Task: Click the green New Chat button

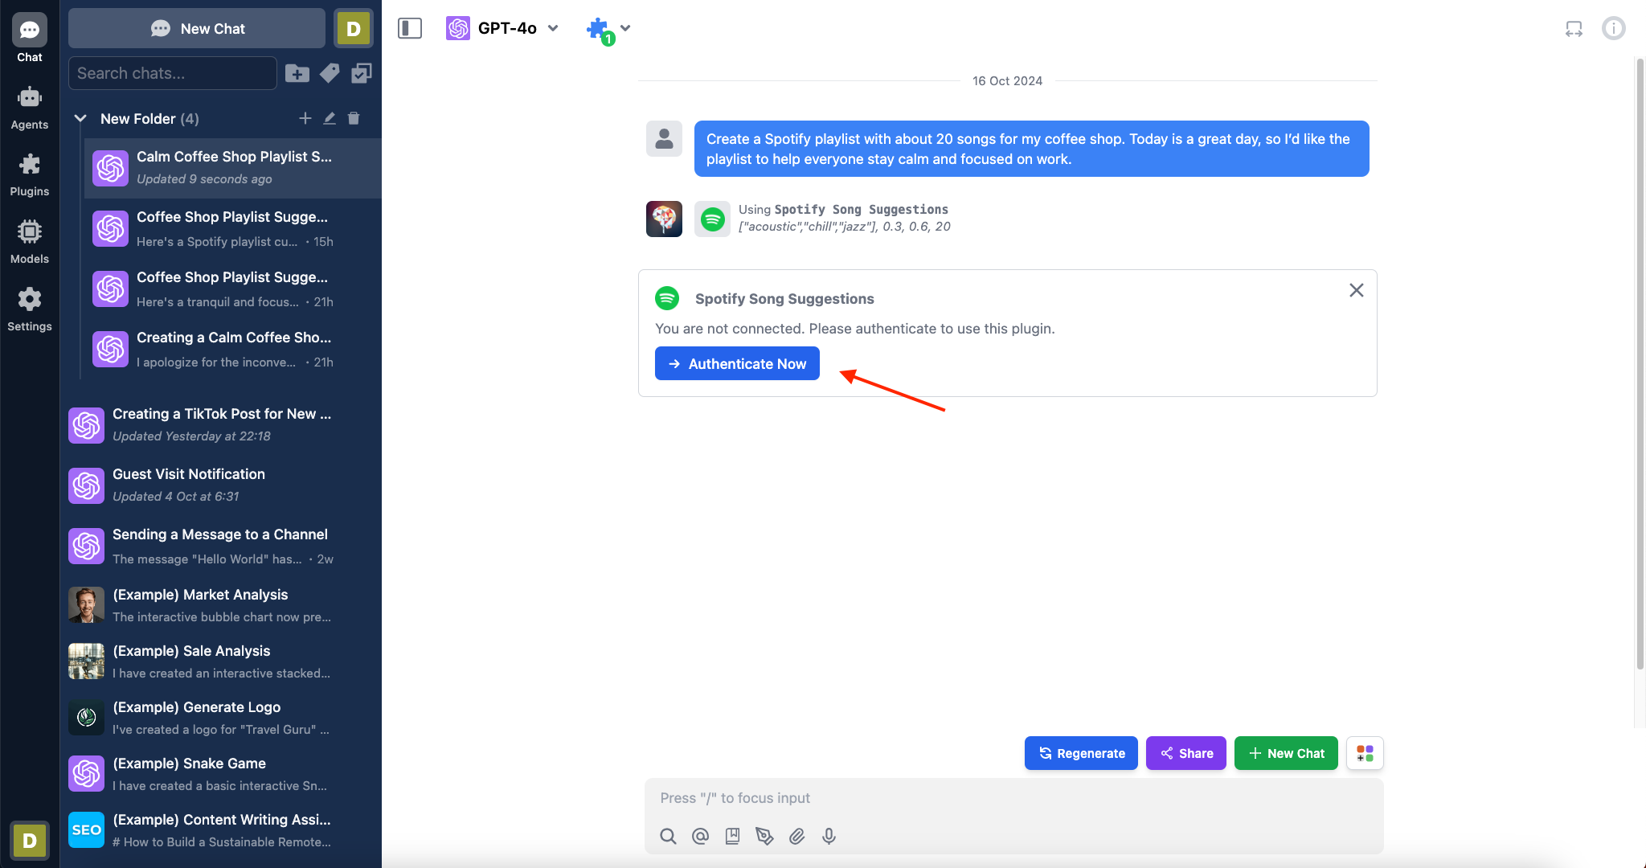Action: [1286, 753]
